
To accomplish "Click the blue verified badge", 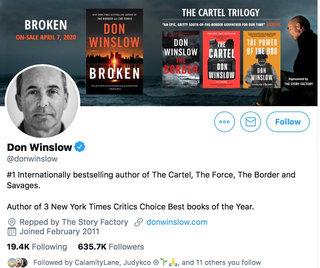I will coord(80,147).
